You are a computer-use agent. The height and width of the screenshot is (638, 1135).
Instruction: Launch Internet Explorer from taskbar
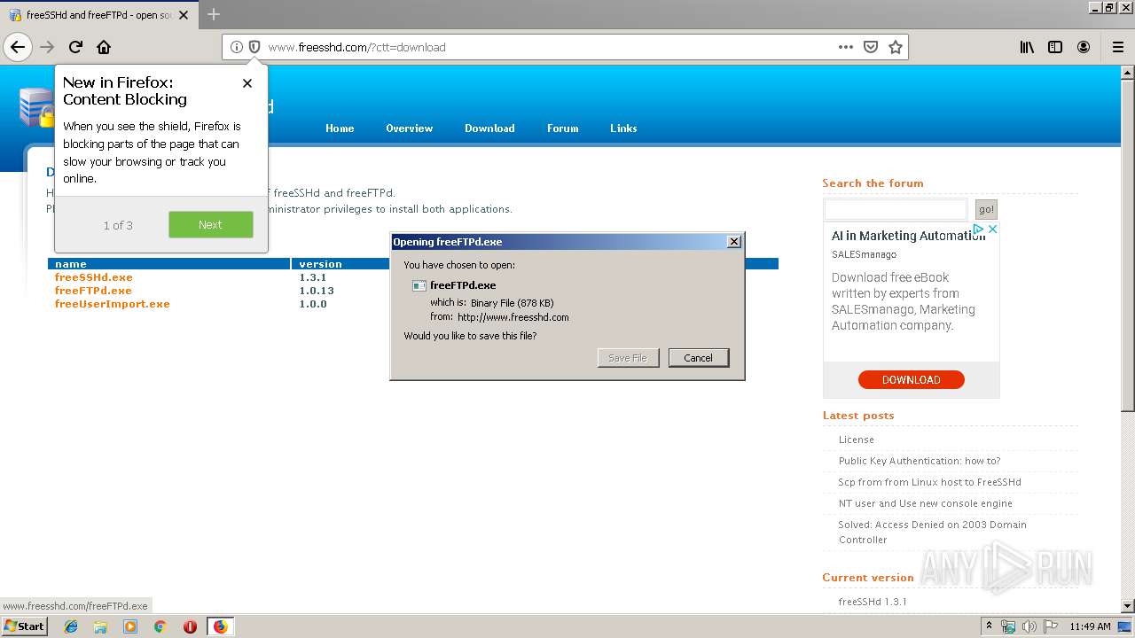[x=71, y=626]
